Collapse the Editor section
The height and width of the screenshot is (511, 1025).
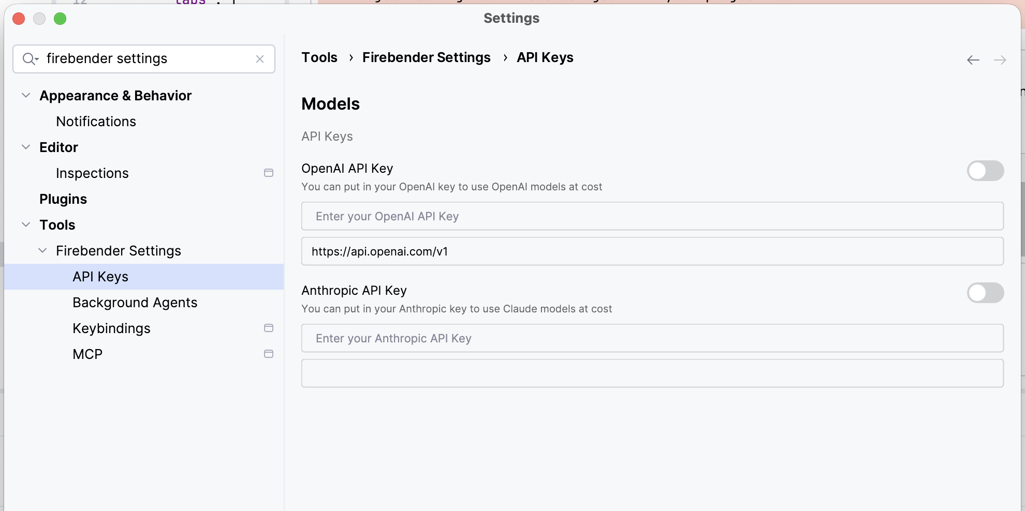(x=25, y=147)
